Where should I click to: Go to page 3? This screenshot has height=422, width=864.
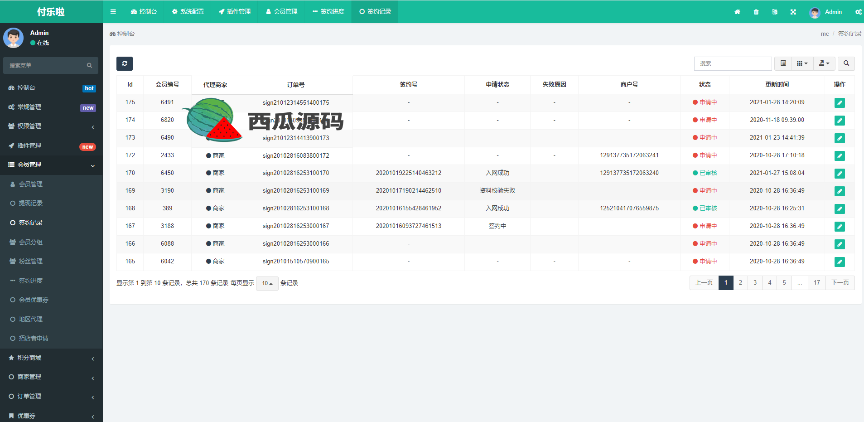tap(755, 283)
